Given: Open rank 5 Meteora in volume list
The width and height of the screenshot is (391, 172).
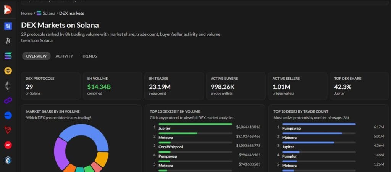Looking at the screenshot, I should click(x=166, y=165).
